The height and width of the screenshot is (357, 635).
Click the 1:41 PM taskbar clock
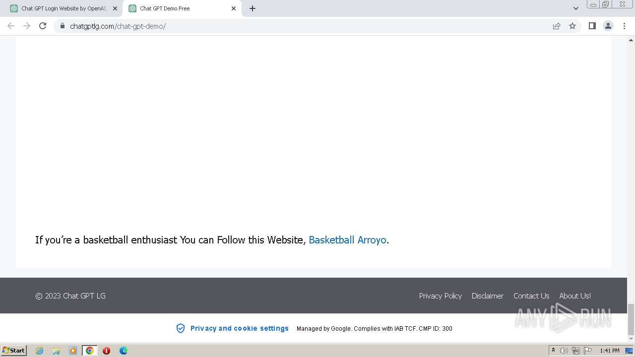pos(609,351)
